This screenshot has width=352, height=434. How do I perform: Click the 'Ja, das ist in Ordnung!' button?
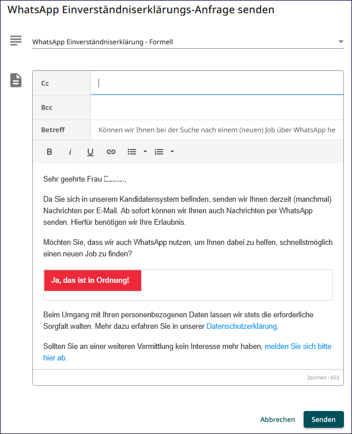93,281
